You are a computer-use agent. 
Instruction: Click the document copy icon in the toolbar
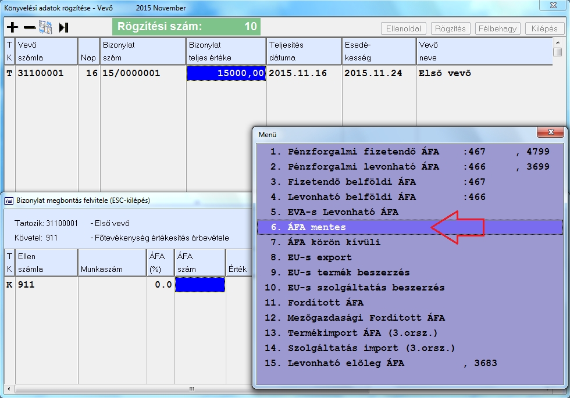[x=45, y=27]
